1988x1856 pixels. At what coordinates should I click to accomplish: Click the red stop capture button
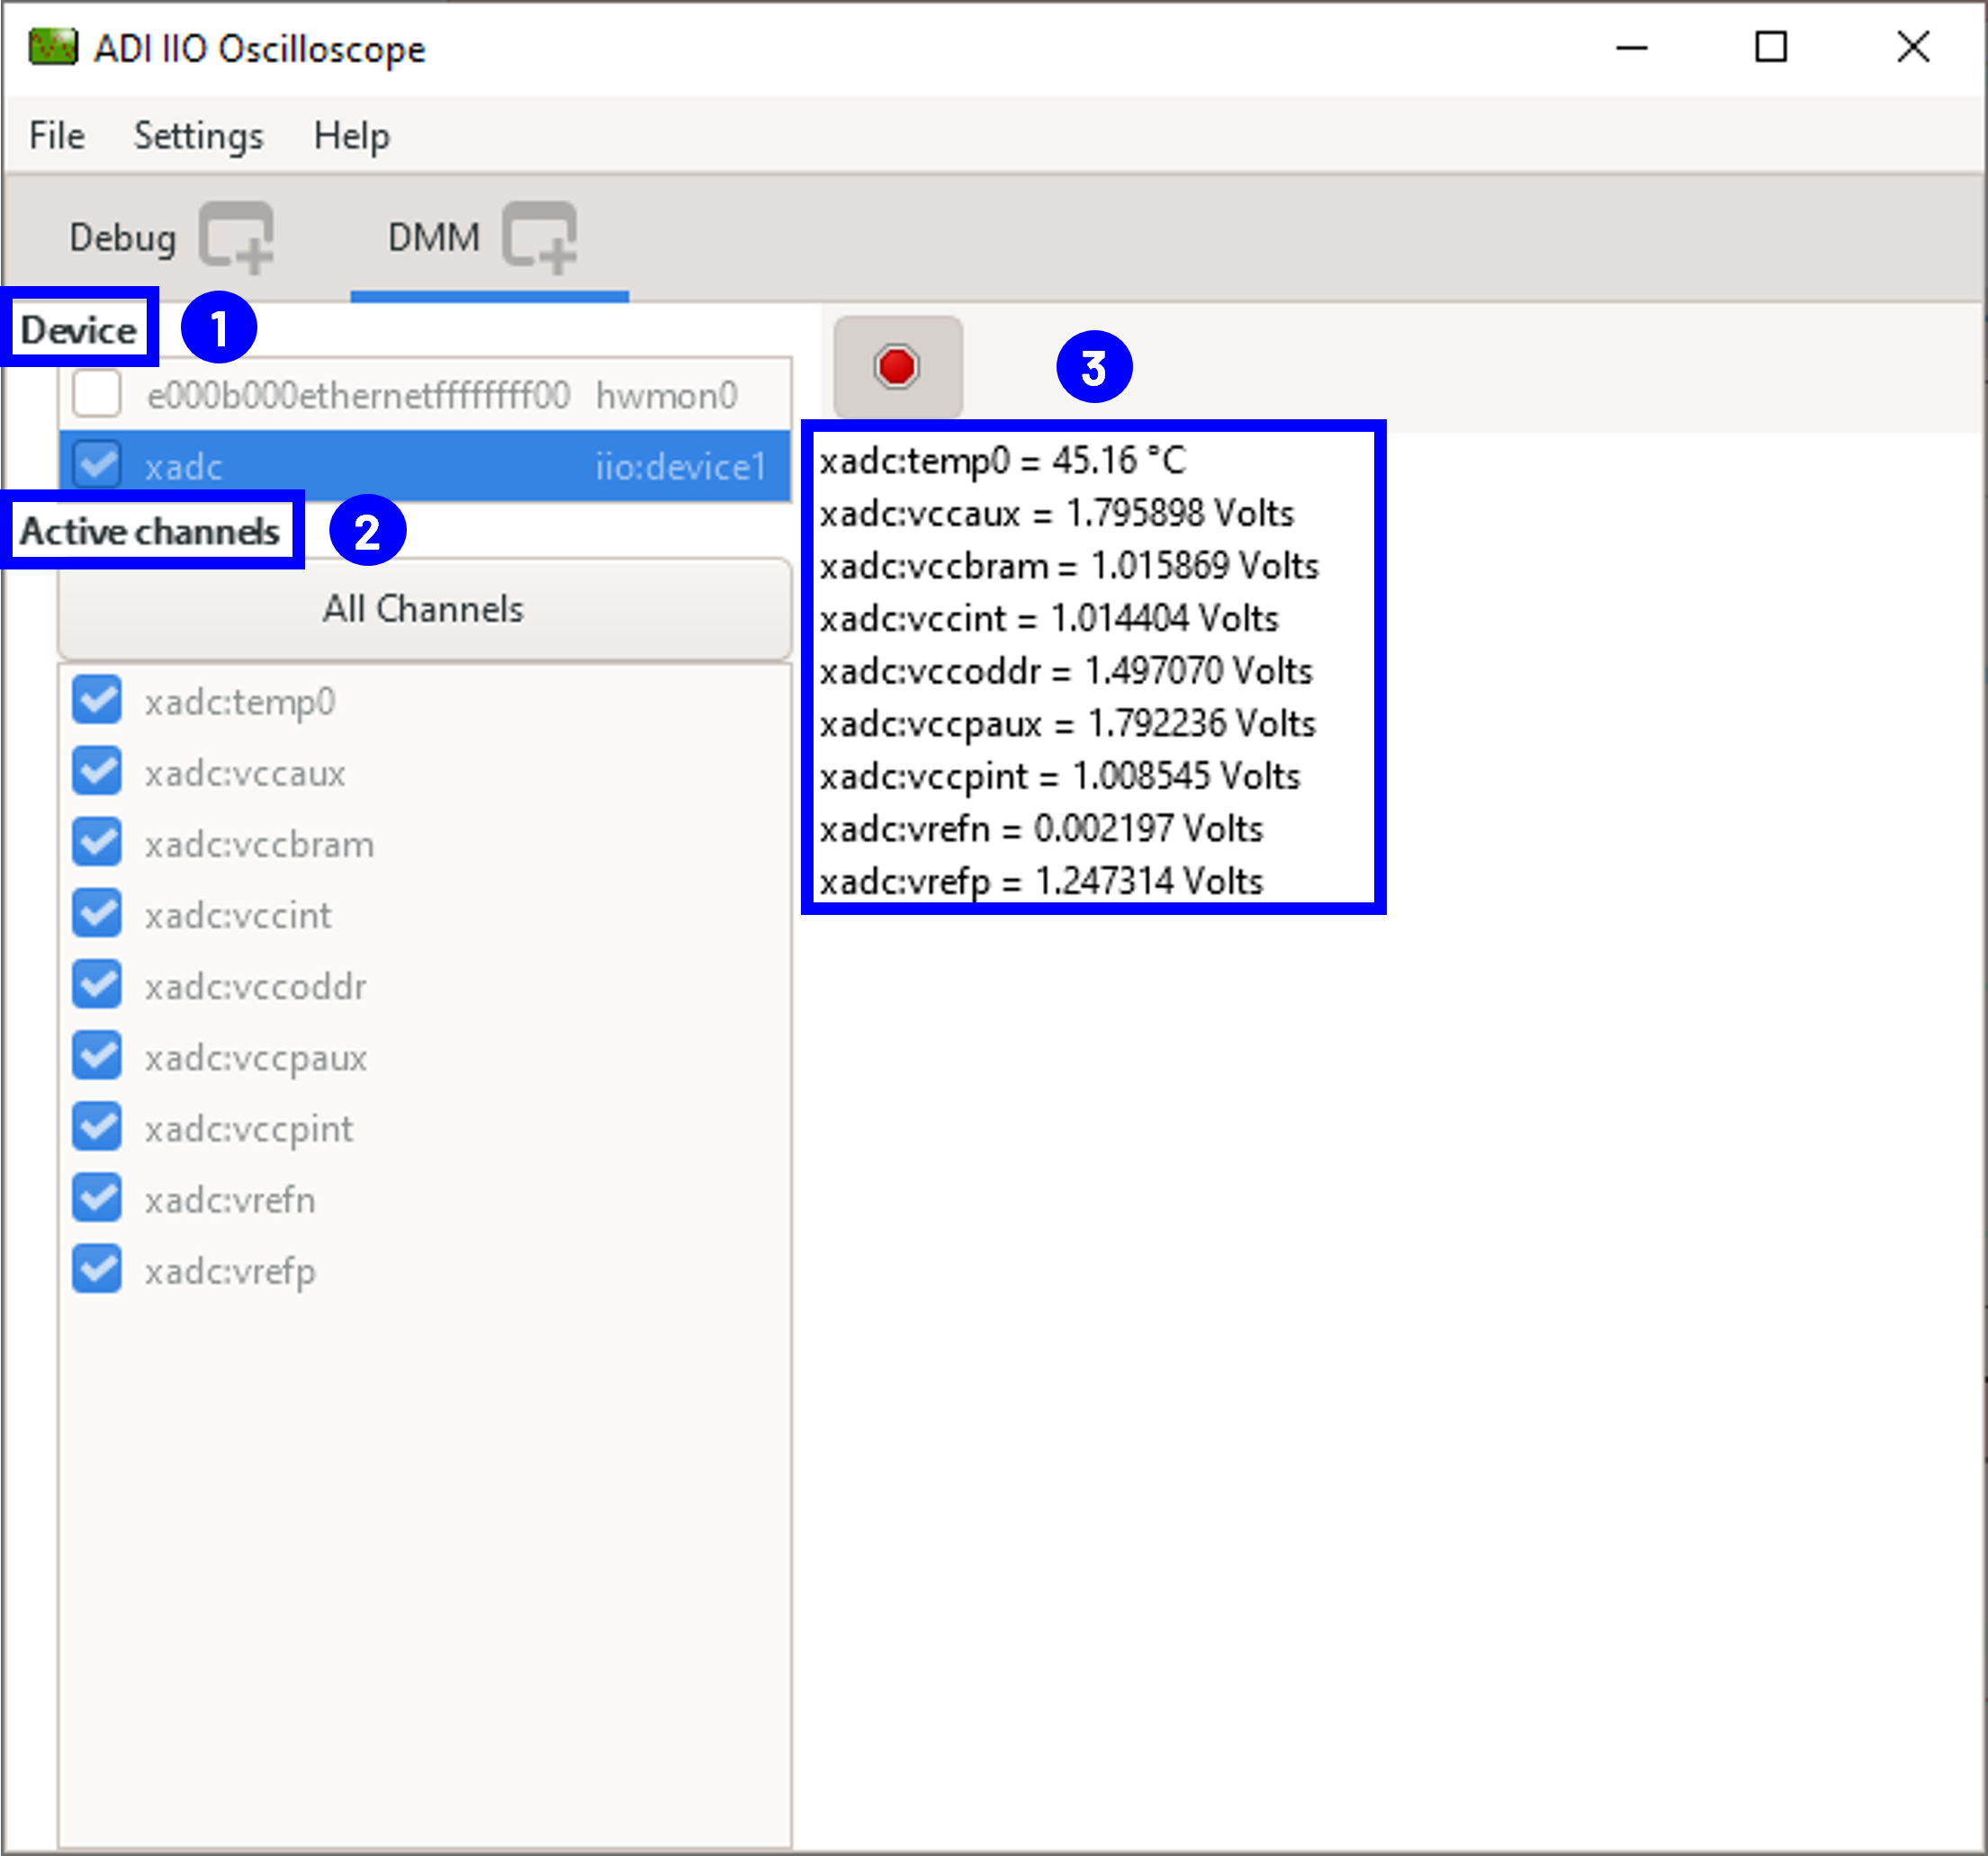[x=897, y=367]
